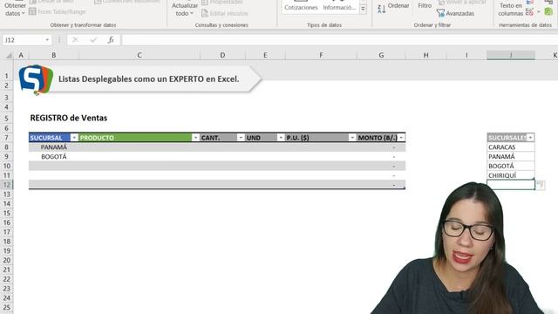Click the BOGOTÁ cell in sales table
Screen dimensions: 558x314
(54, 157)
